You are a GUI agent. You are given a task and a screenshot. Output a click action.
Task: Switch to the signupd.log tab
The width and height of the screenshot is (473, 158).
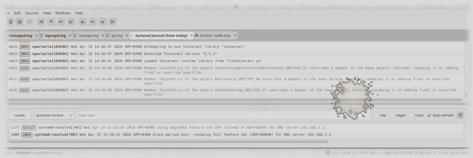55,36
